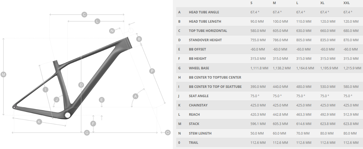
Task: Click the REACH value for size L
Action: (304, 115)
